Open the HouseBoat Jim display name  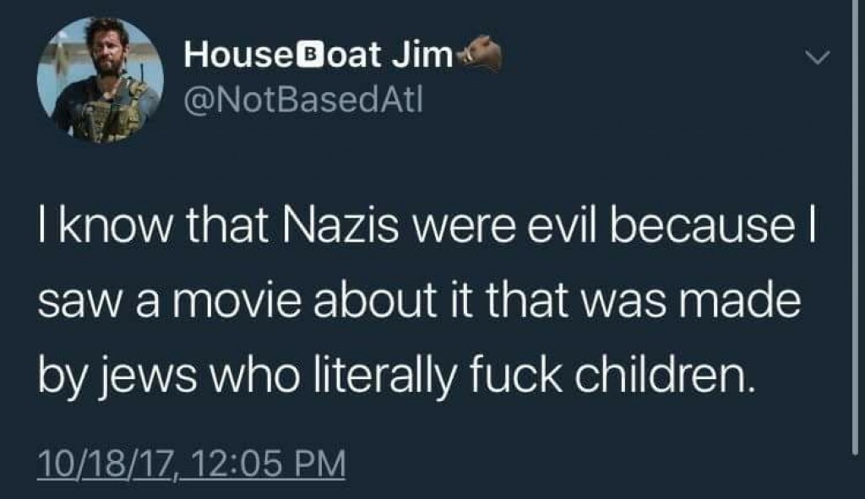click(318, 55)
